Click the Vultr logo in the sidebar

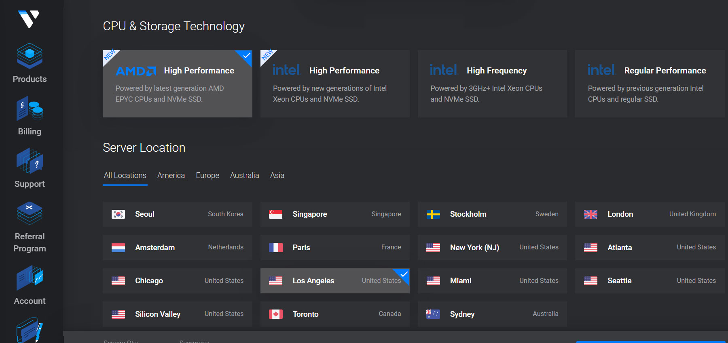pos(29,19)
